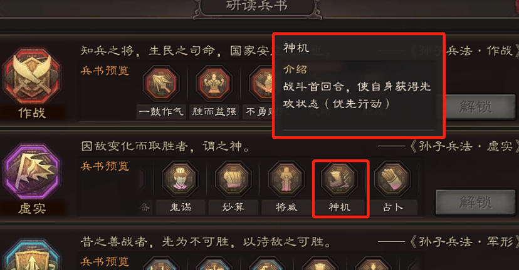Select the 作战 war book category icon
The height and width of the screenshot is (270, 519).
tap(32, 77)
